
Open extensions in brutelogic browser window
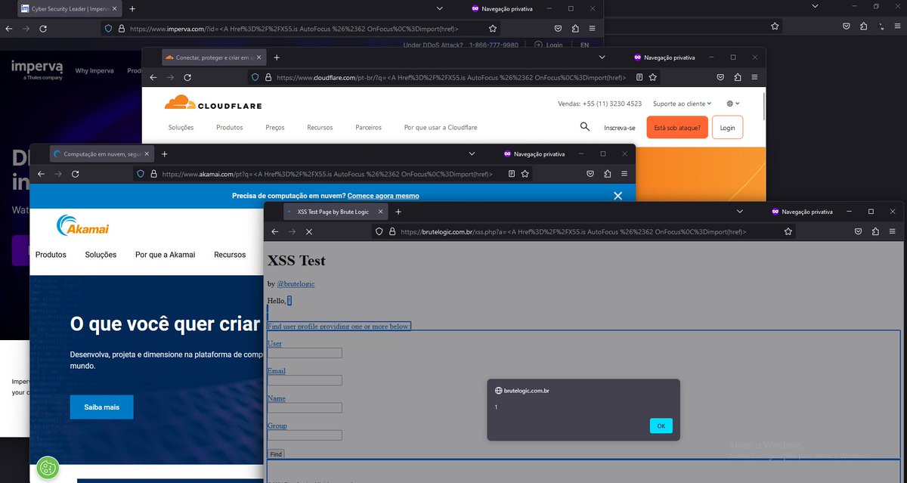[876, 231]
